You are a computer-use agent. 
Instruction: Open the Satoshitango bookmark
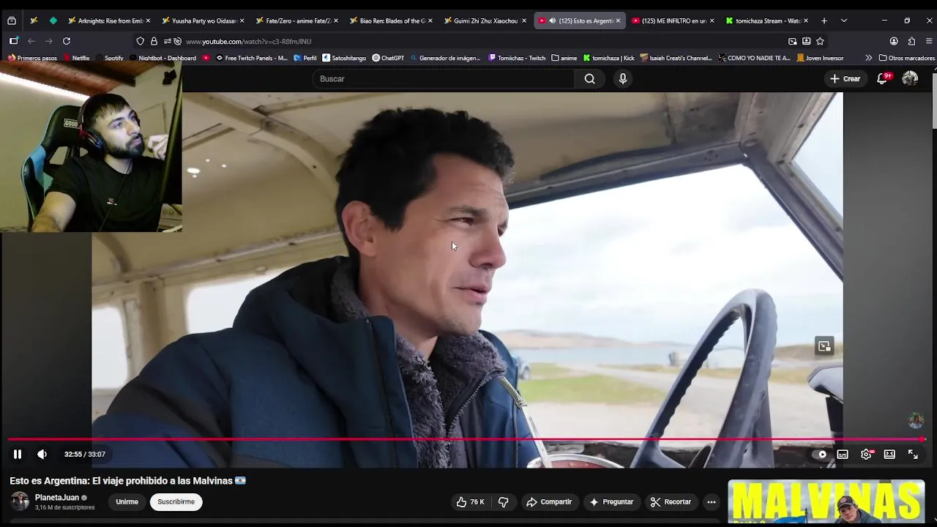344,58
